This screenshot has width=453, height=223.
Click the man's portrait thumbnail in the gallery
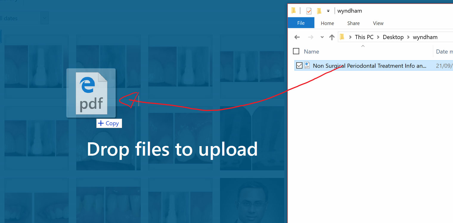point(252,200)
